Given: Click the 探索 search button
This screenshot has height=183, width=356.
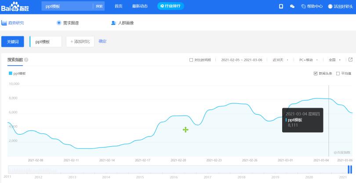Looking at the screenshot, I should pyautogui.click(x=99, y=6).
